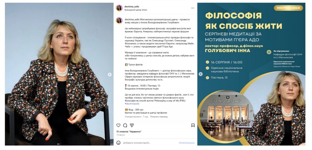Click the DOCTRINA SOLIS badge on poster
312x150 pixels.
tap(288, 8)
